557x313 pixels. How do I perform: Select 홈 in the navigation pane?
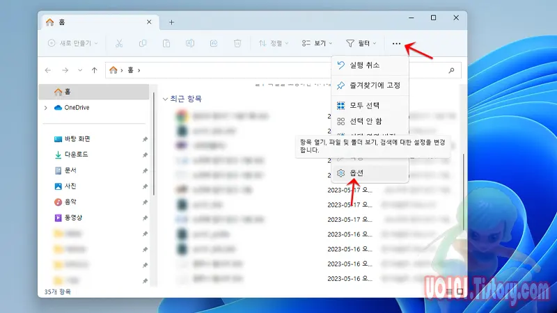pos(94,92)
